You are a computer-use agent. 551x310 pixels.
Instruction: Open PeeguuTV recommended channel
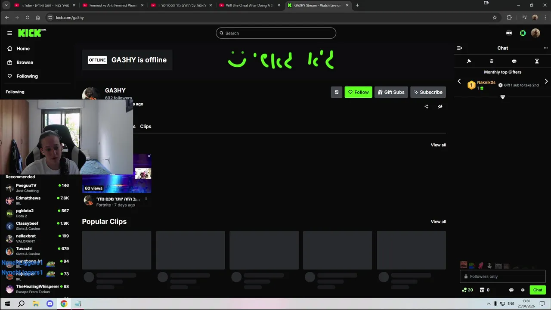click(x=37, y=188)
